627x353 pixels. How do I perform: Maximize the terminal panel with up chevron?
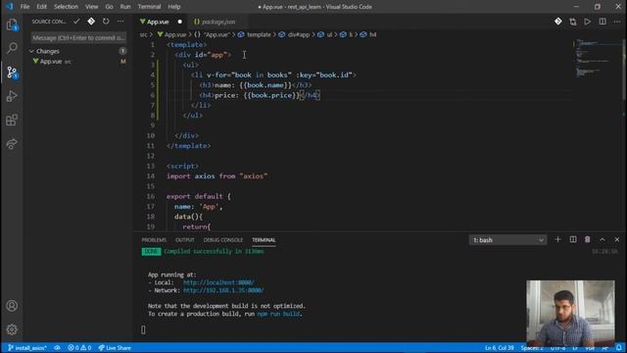pyautogui.click(x=603, y=239)
